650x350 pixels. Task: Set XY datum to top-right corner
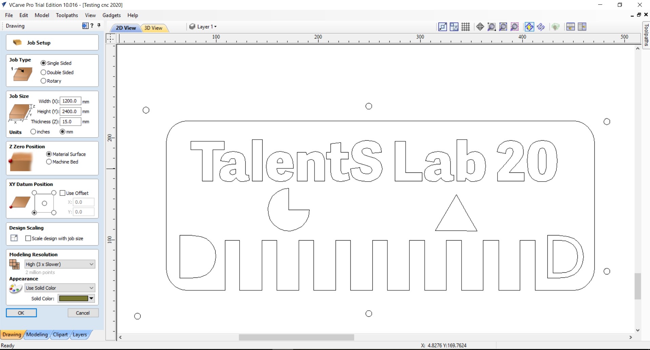tap(54, 193)
